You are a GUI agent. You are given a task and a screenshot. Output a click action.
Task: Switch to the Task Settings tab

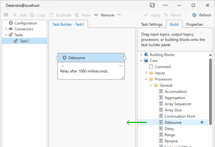coord(151,24)
